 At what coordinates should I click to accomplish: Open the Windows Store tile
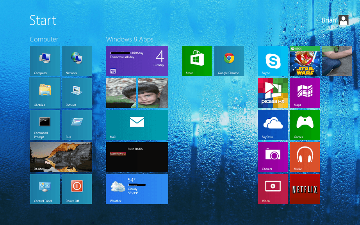point(197,61)
